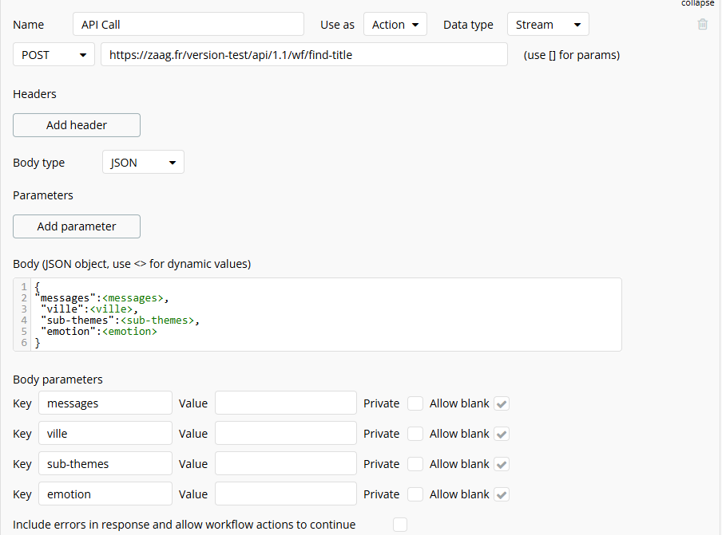Enable include errors in response checkbox

pos(399,525)
